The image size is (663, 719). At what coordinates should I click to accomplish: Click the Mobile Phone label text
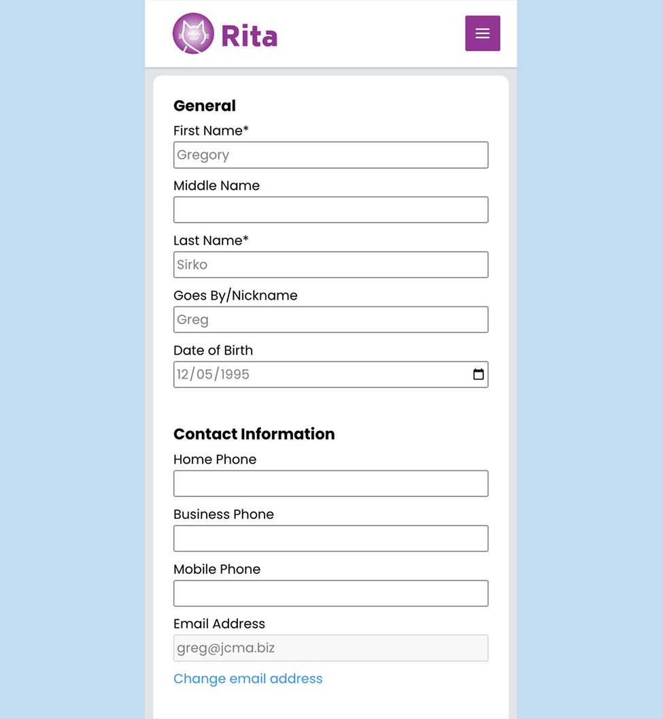click(x=217, y=569)
